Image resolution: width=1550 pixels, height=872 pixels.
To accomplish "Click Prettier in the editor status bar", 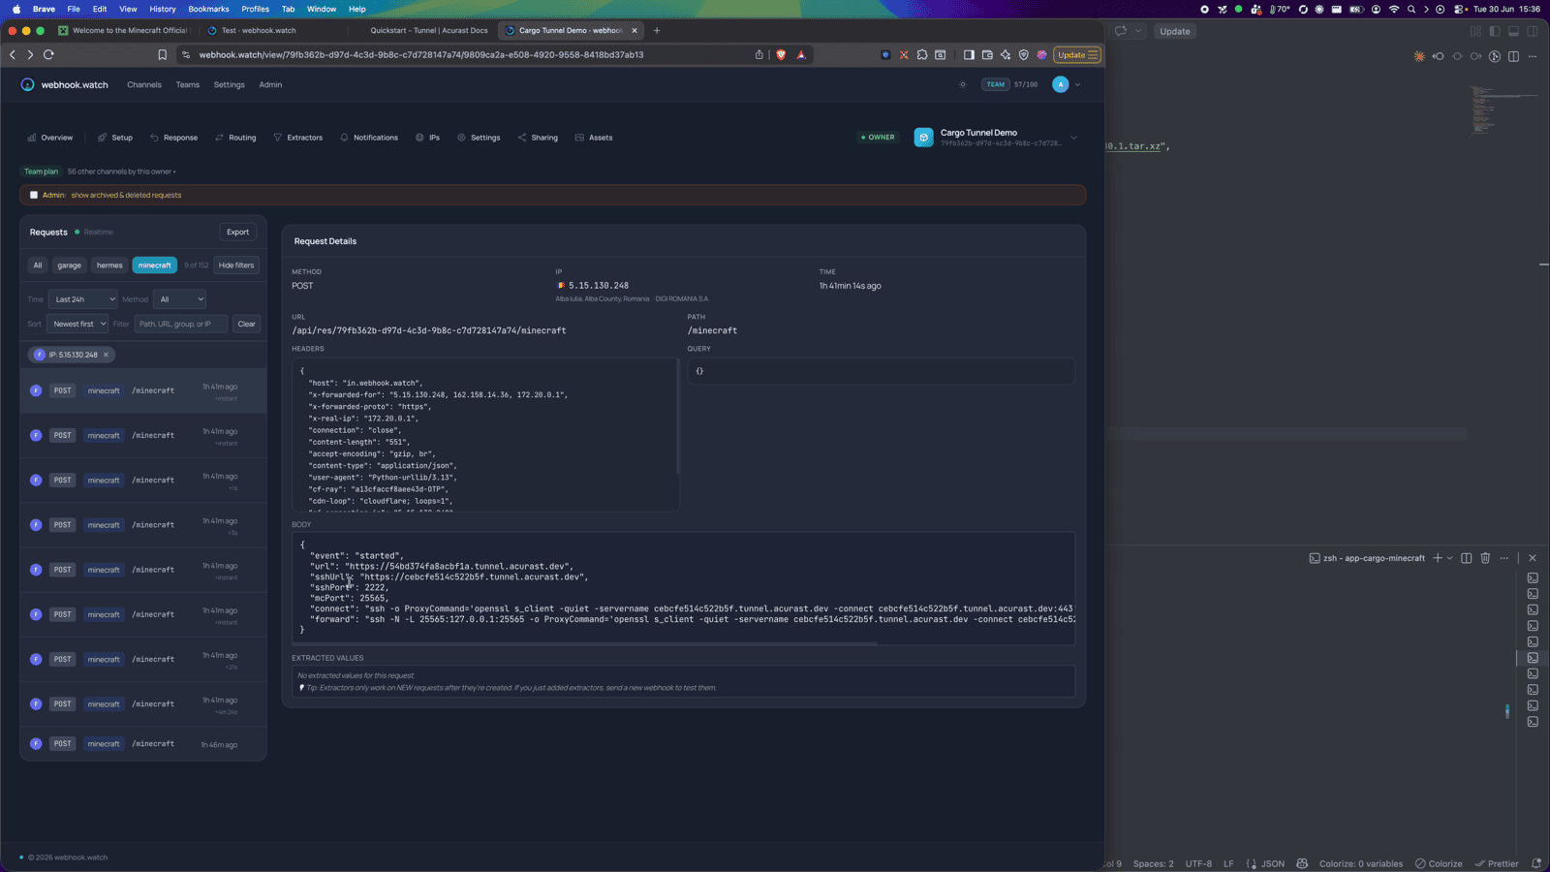I will click(1497, 863).
